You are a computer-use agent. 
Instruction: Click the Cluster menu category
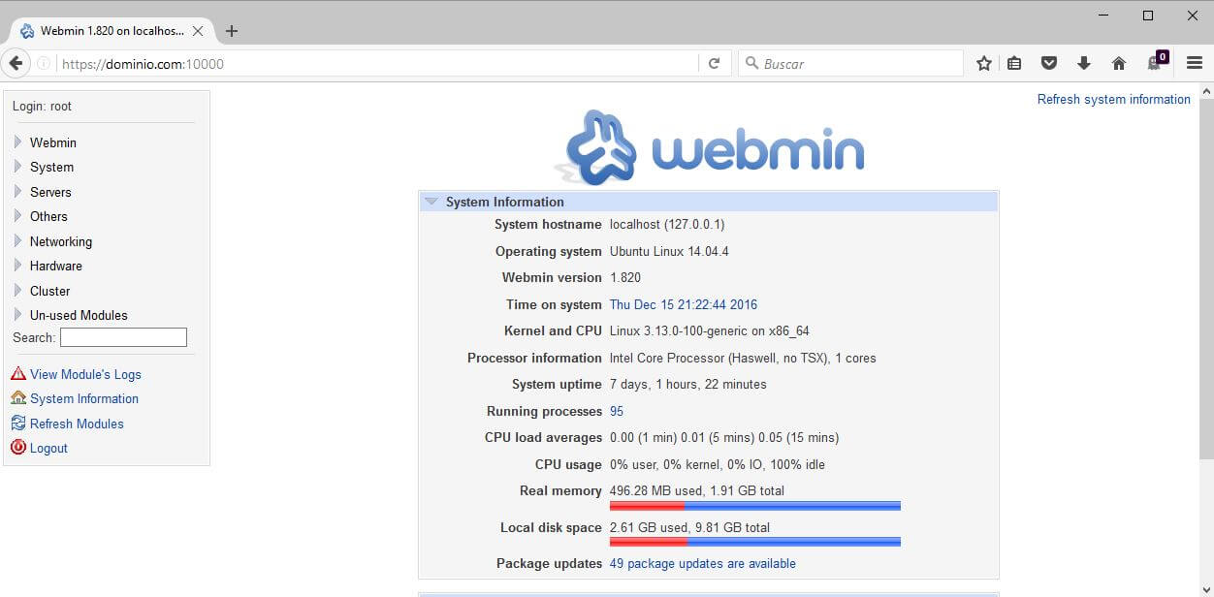tap(50, 291)
